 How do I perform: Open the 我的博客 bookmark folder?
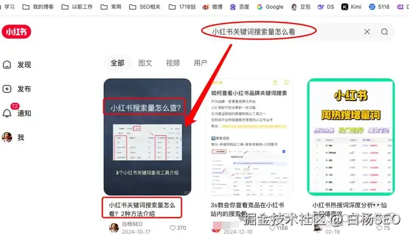[38, 7]
